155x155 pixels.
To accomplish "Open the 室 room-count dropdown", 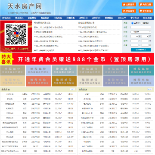I will tap(134, 37).
